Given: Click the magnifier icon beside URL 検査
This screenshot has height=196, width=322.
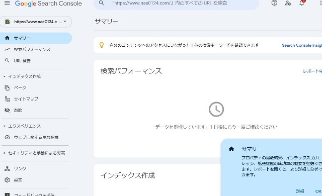Looking at the screenshot, I should tap(7, 60).
